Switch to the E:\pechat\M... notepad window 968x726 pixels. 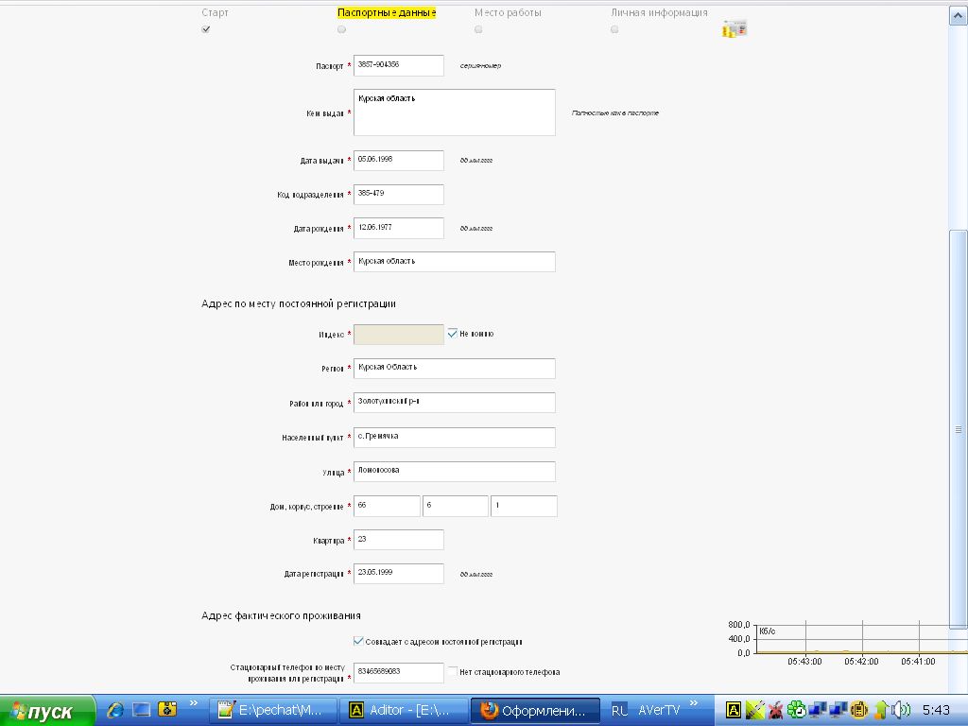273,711
